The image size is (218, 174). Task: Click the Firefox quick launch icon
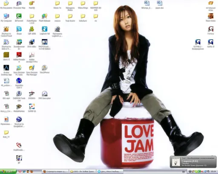32,171
